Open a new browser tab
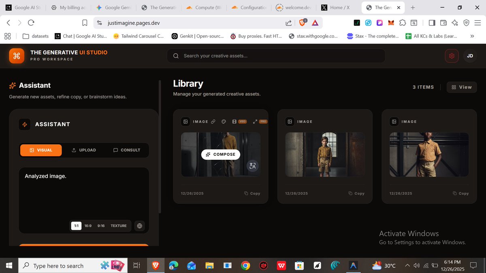 pos(413,7)
